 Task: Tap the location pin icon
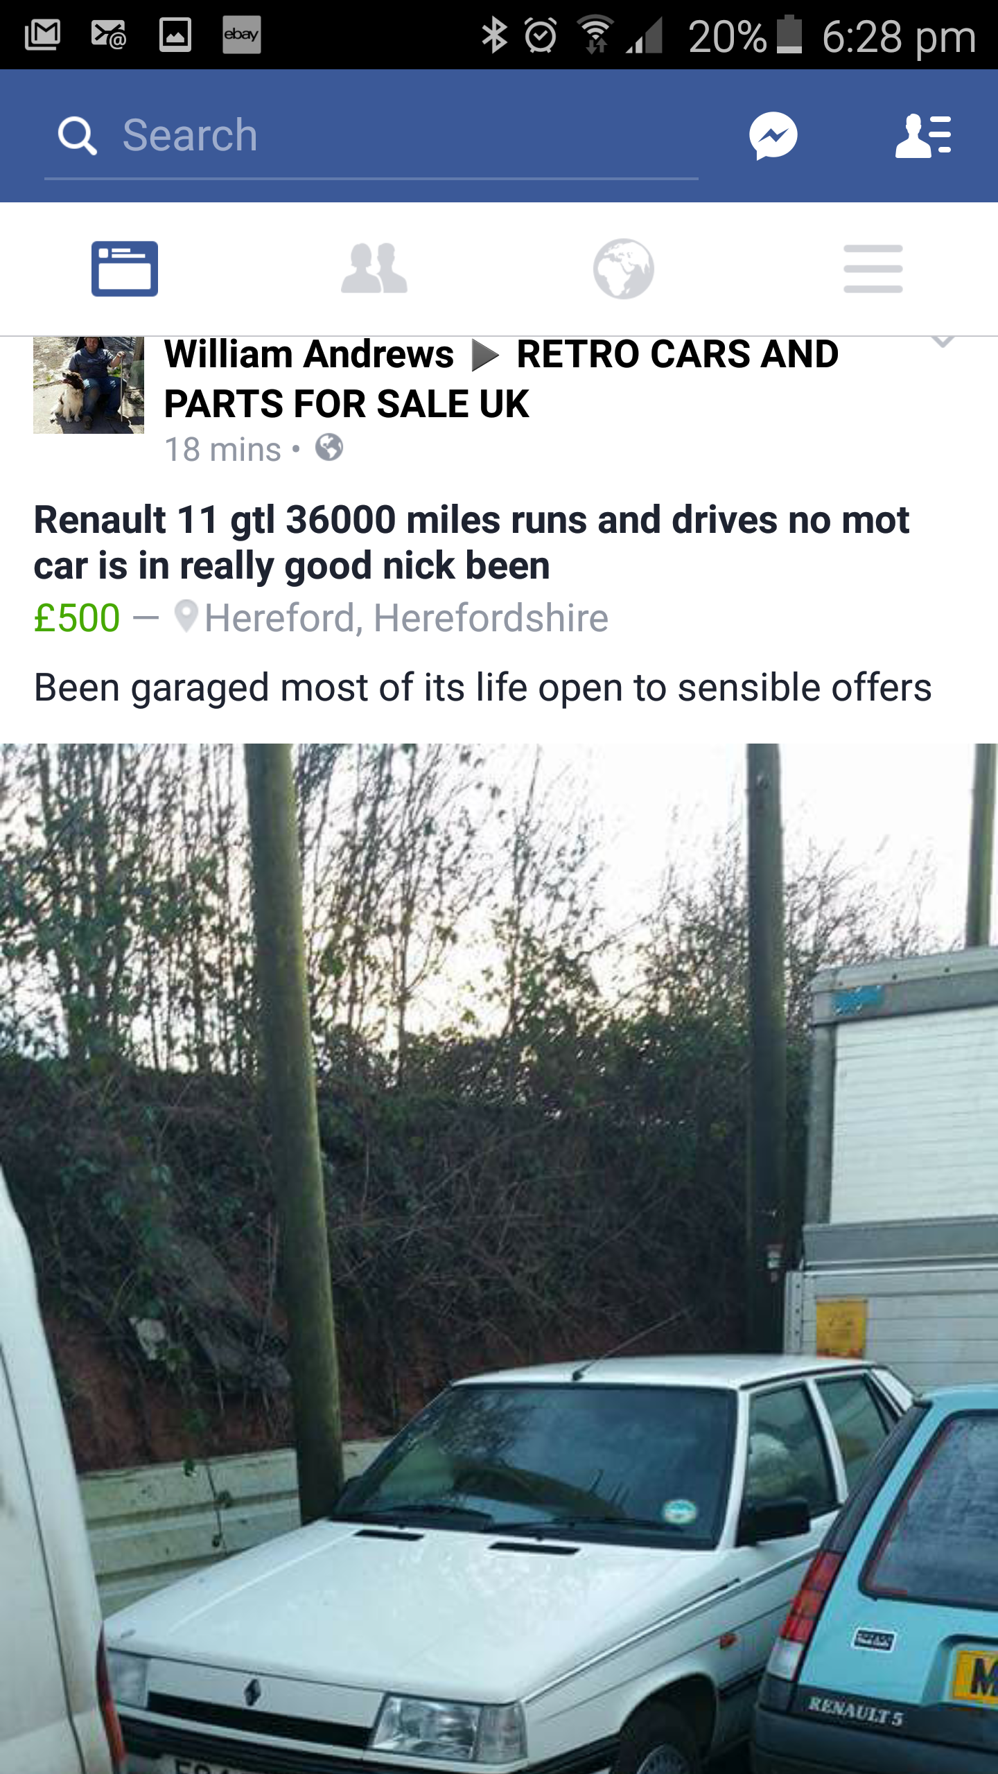(186, 617)
